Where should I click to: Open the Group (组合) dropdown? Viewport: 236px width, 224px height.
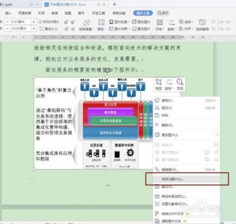[x=186, y=22]
